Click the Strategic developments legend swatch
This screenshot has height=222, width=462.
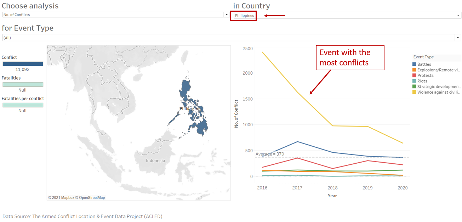pos(414,87)
